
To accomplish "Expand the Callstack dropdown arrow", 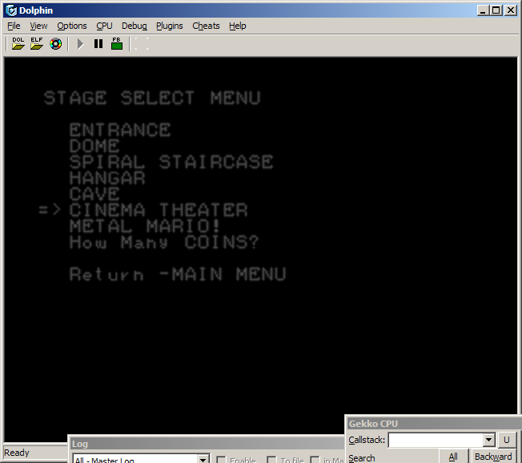I will (488, 440).
